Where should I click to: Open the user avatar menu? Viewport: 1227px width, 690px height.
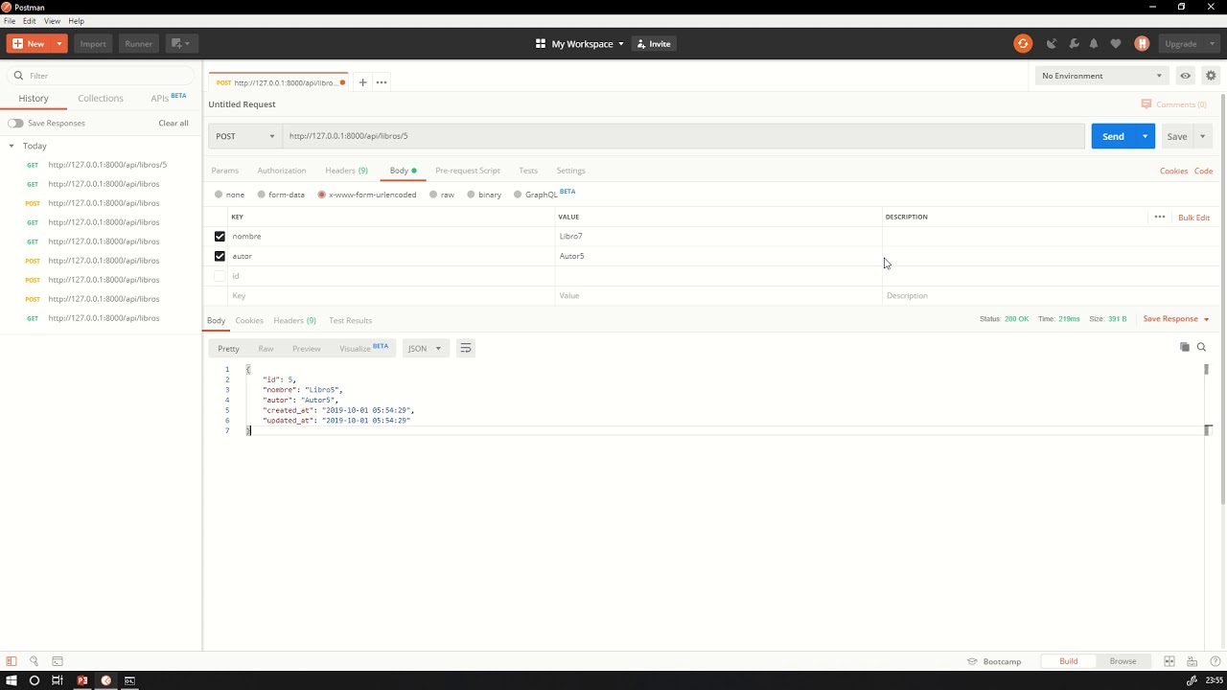[1142, 43]
